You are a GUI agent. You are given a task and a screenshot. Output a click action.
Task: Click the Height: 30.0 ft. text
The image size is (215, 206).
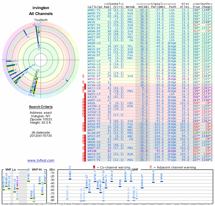(41, 123)
